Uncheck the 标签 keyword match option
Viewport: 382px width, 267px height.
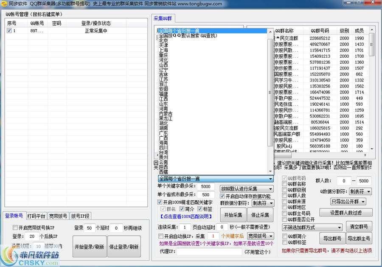click(199, 208)
